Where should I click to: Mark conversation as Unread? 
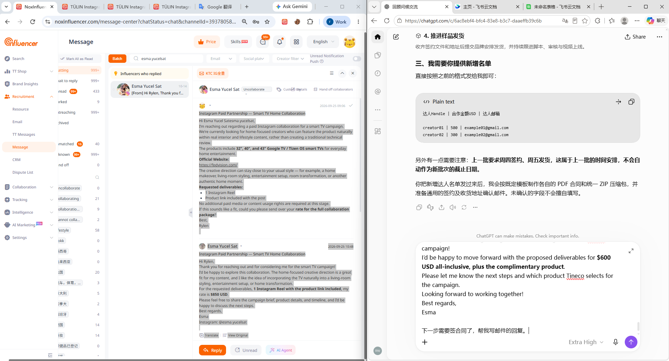point(246,350)
